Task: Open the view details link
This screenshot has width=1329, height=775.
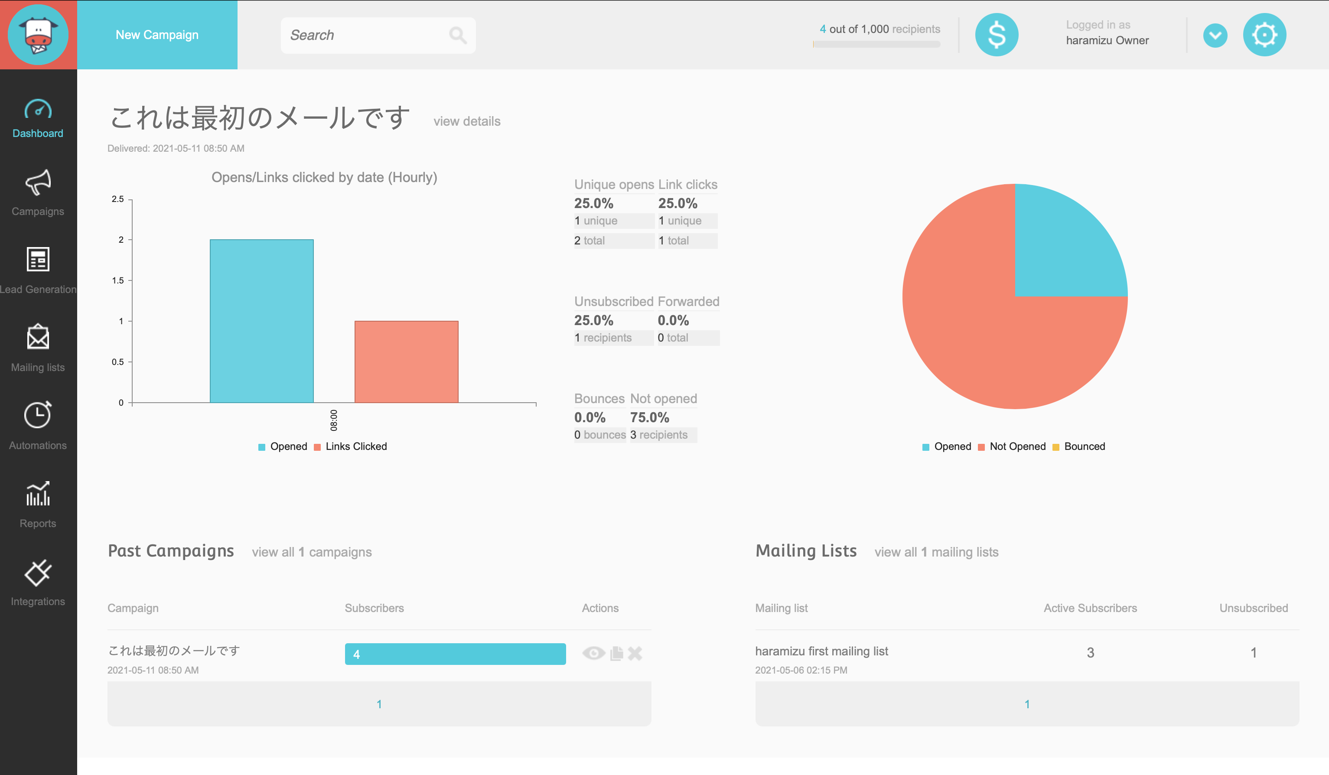Action: tap(467, 121)
